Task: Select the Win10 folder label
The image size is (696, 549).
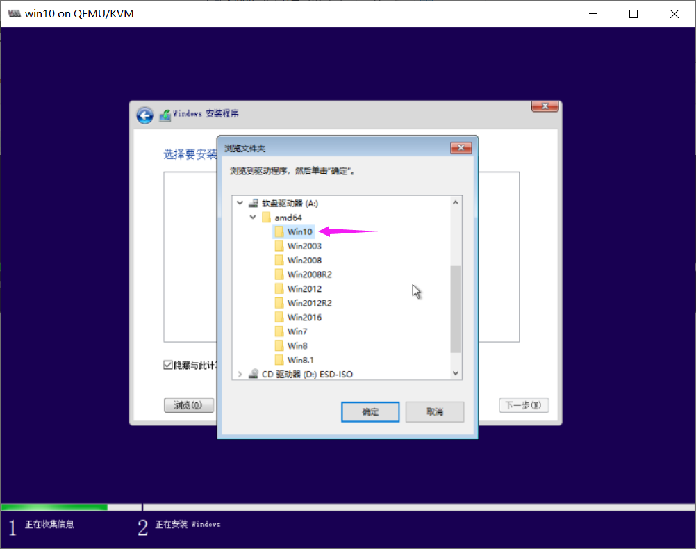Action: pos(299,231)
